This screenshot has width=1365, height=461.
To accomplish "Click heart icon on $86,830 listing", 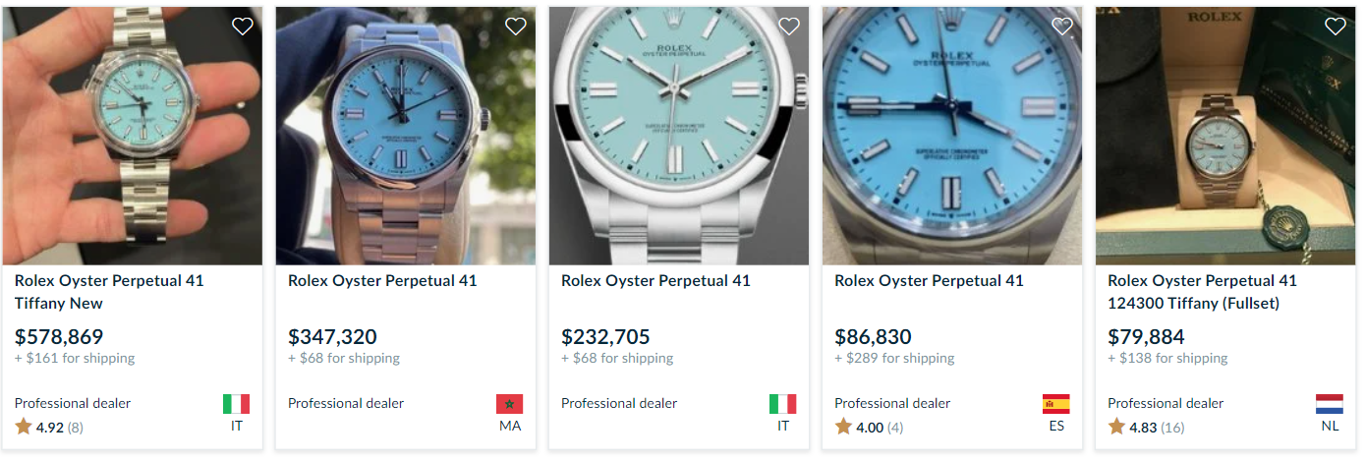I will [1061, 28].
